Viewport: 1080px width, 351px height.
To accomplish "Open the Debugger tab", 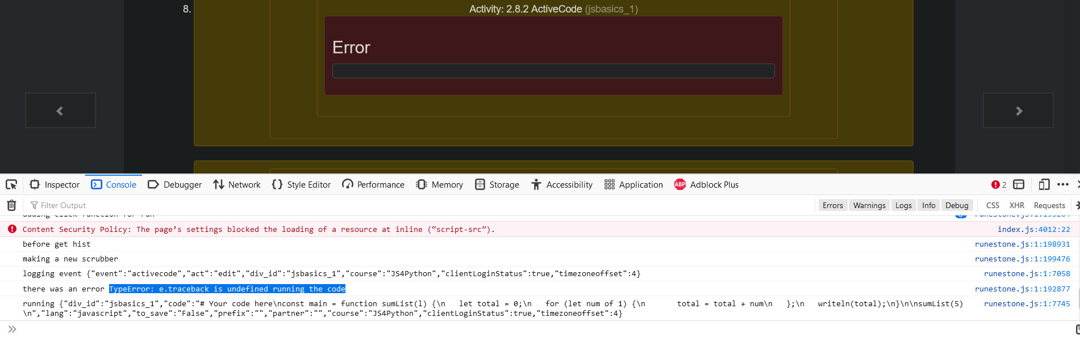I will (174, 185).
